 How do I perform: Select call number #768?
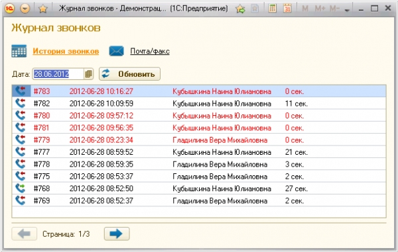pyautogui.click(x=42, y=189)
